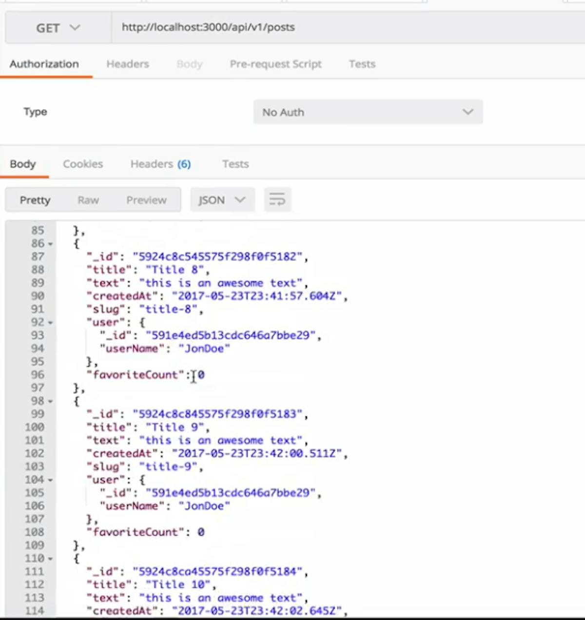This screenshot has height=620, width=585.
Task: Select the response Body tab
Action: (x=23, y=164)
